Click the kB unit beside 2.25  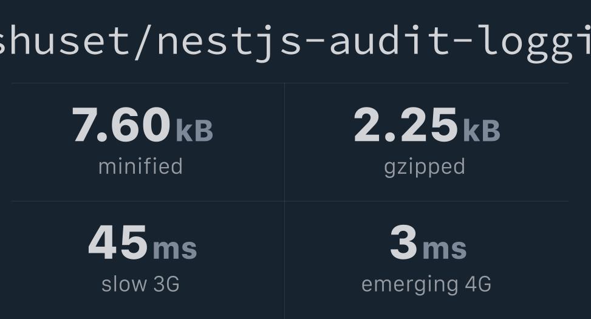(481, 131)
